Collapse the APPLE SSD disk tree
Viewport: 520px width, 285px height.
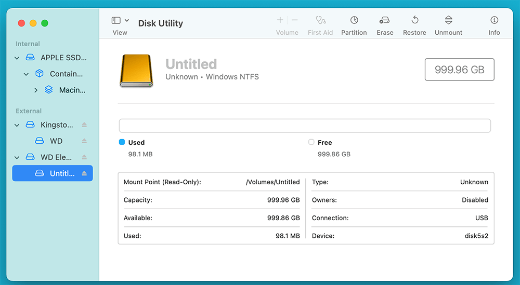click(17, 58)
